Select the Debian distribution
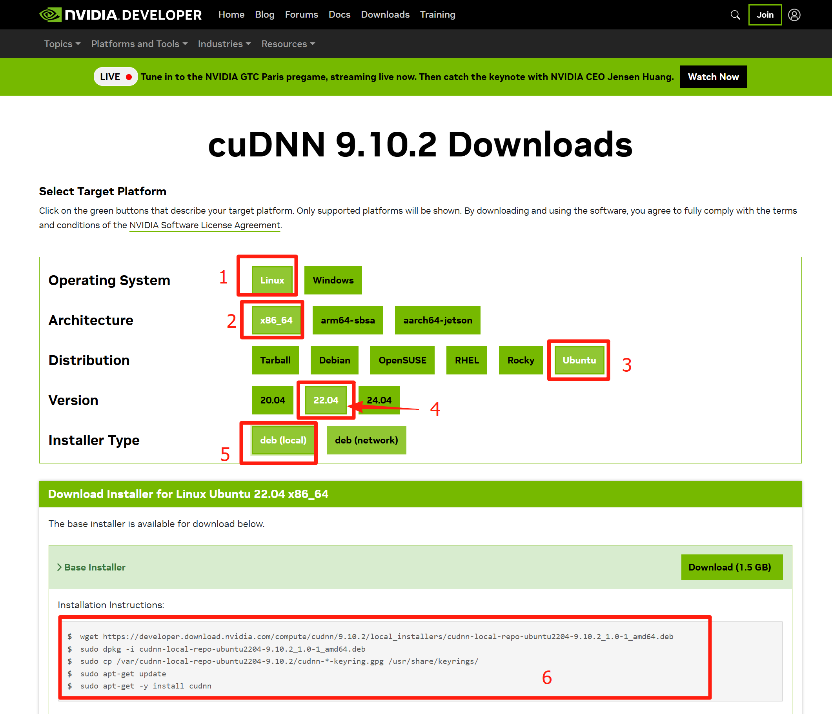 point(334,360)
